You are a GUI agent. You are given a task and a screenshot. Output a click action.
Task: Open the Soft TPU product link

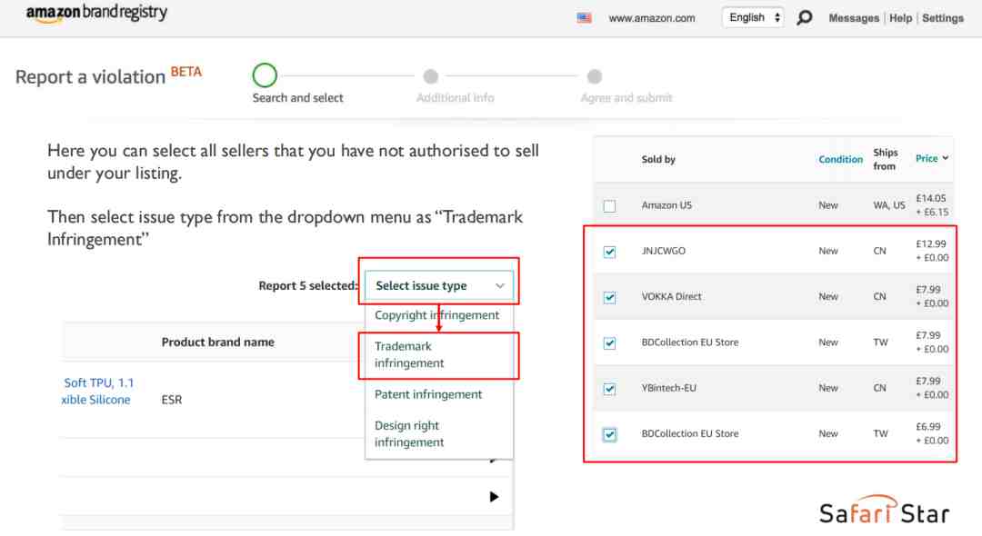(x=97, y=391)
